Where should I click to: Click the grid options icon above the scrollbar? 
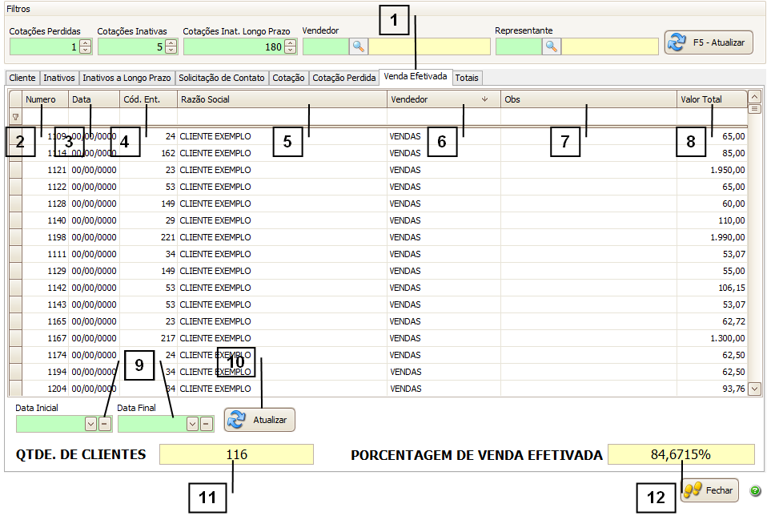point(754,108)
